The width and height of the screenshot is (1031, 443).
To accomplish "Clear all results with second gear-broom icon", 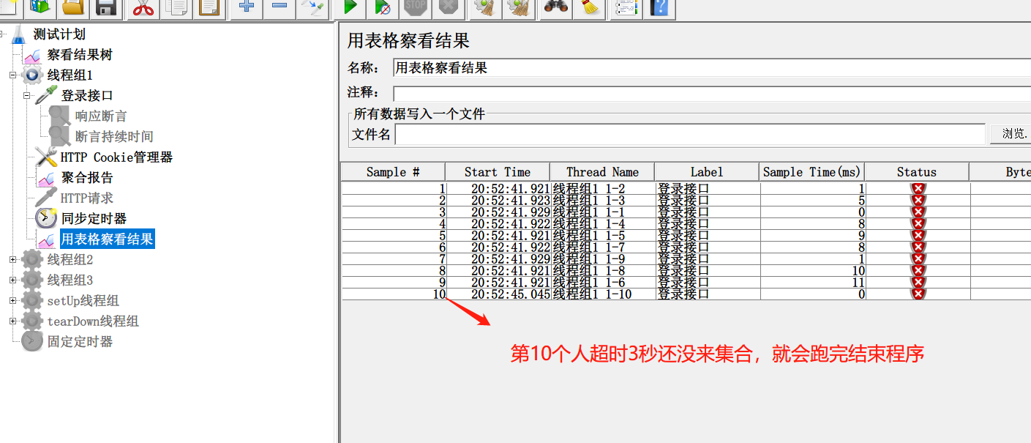I will coord(519,8).
